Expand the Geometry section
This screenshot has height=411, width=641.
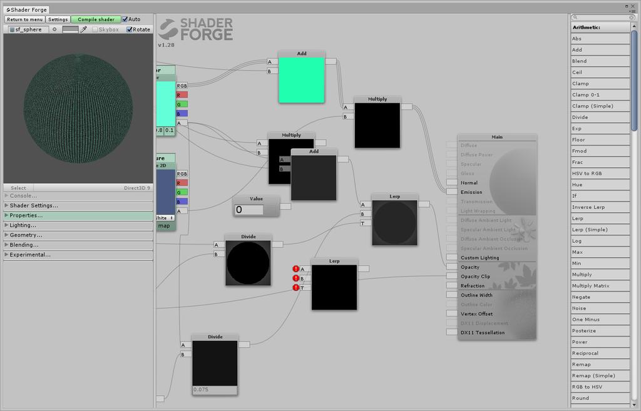coord(78,235)
